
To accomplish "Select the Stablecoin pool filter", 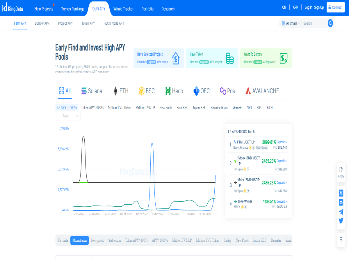I will coord(115,240).
